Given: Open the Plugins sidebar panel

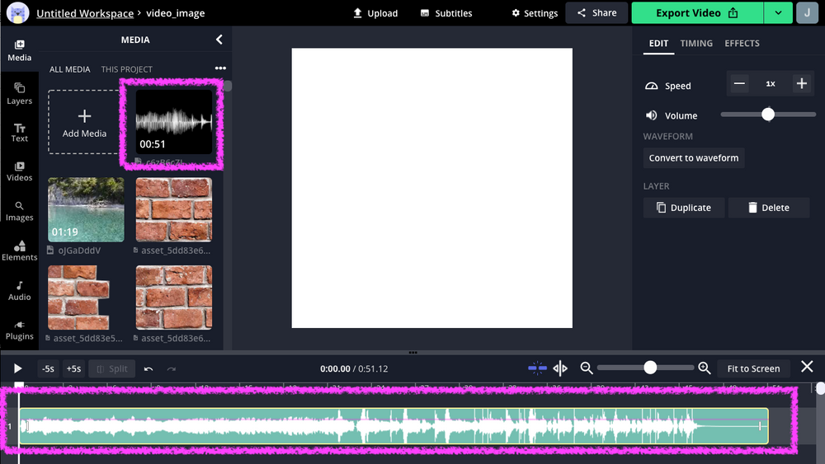Looking at the screenshot, I should click(x=20, y=330).
